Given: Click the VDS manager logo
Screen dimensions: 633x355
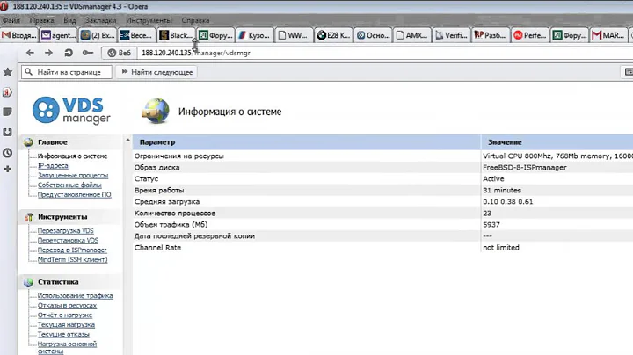Looking at the screenshot, I should (x=71, y=110).
